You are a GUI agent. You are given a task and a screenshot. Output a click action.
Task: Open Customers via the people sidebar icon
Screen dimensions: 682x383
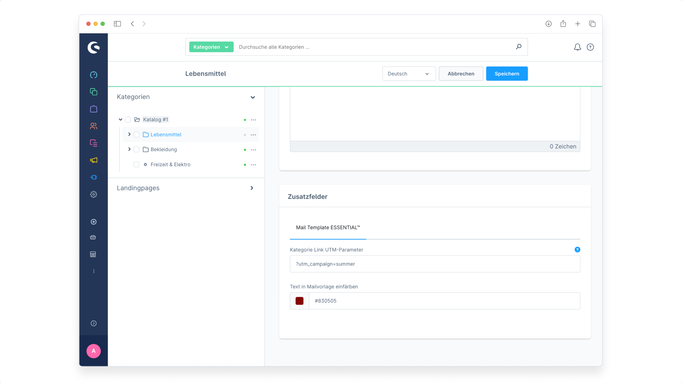93,126
